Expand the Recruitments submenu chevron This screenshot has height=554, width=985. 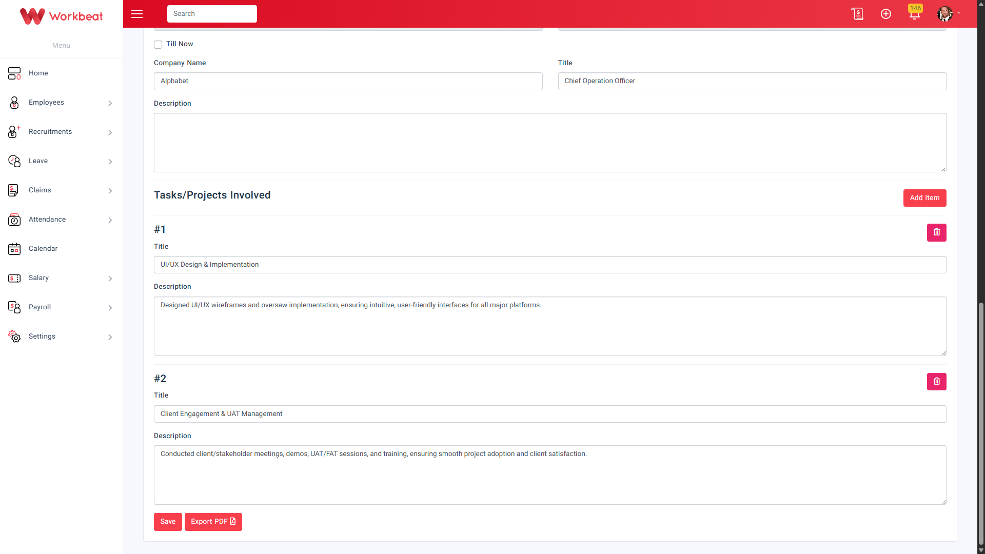pyautogui.click(x=110, y=132)
